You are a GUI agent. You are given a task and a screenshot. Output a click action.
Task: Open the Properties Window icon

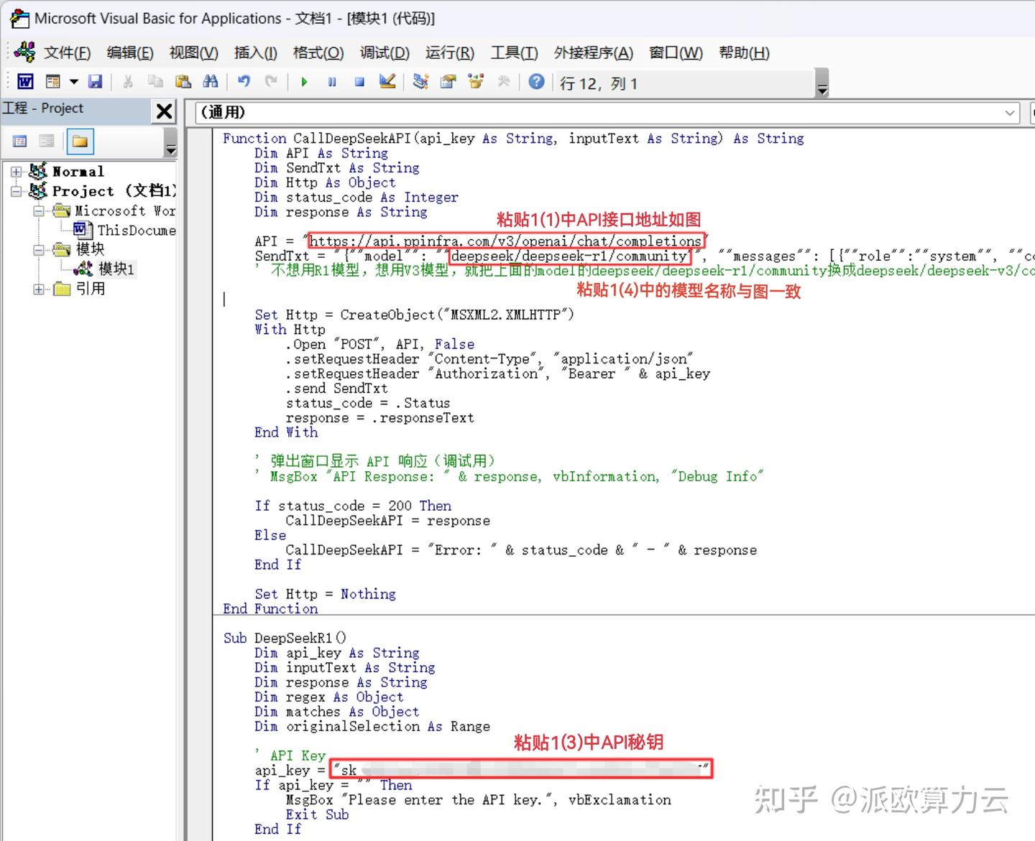click(448, 82)
